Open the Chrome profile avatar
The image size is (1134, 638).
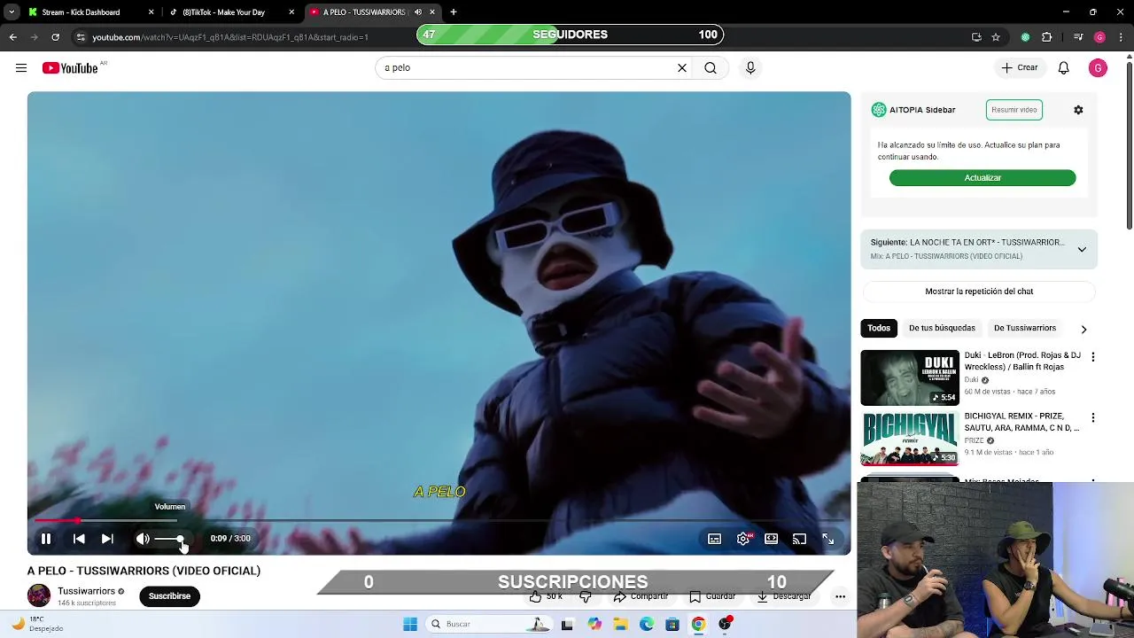pyautogui.click(x=1099, y=37)
